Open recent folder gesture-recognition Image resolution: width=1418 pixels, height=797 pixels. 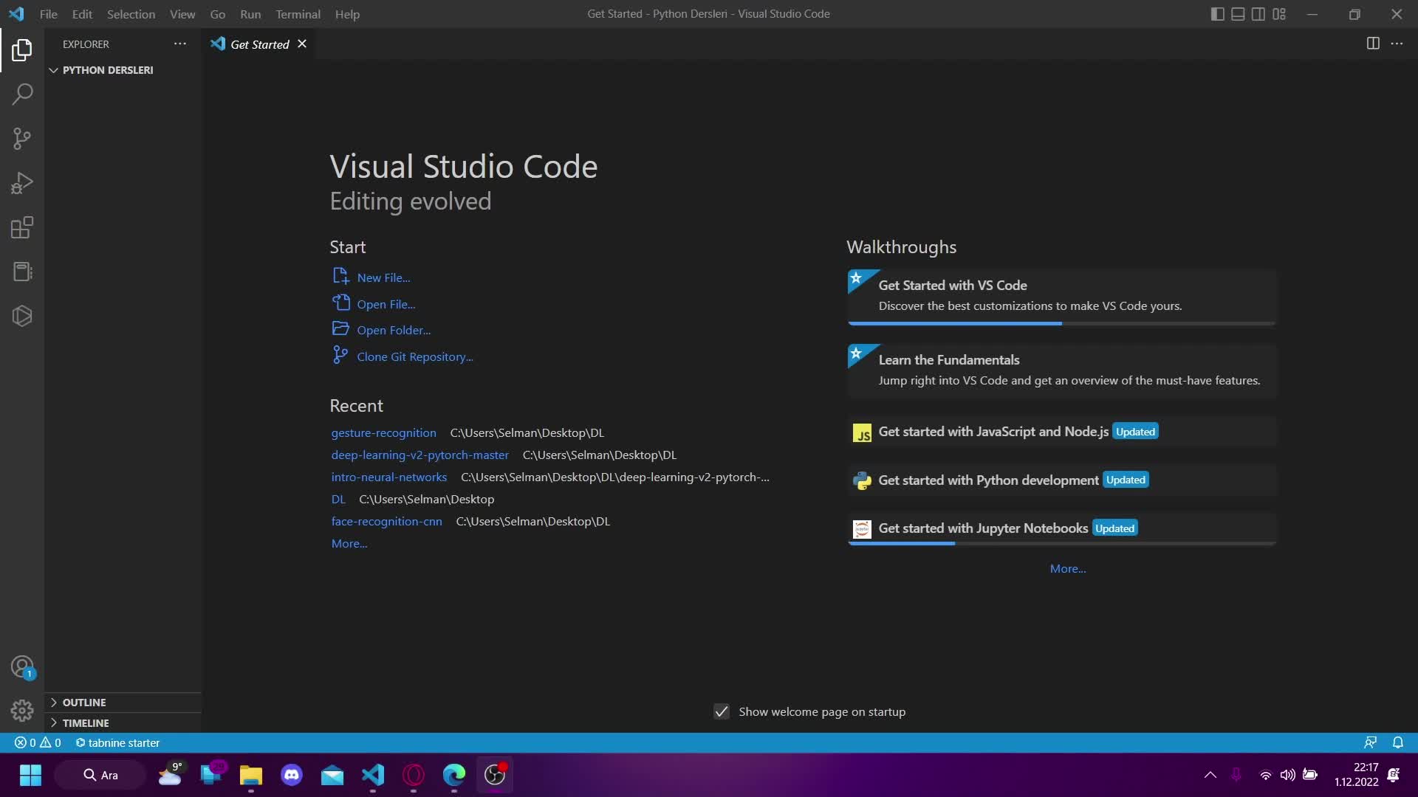point(383,433)
